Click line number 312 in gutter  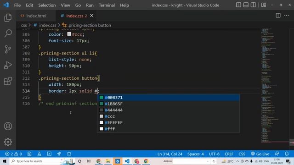[x=26, y=78]
